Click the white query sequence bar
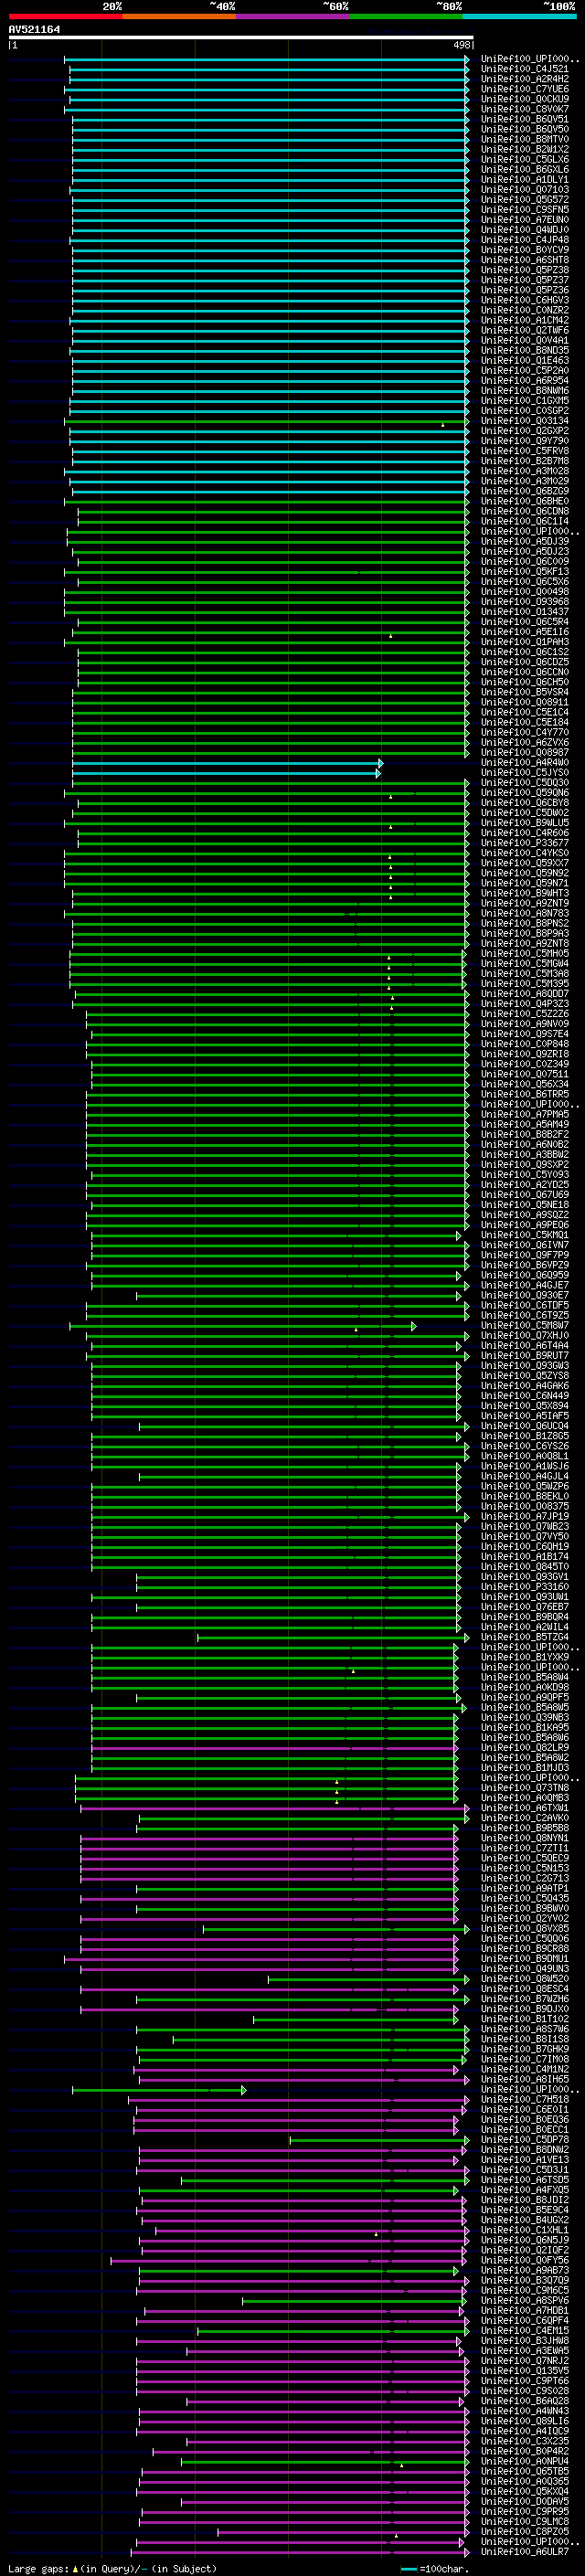The image size is (585, 2576). point(240,38)
